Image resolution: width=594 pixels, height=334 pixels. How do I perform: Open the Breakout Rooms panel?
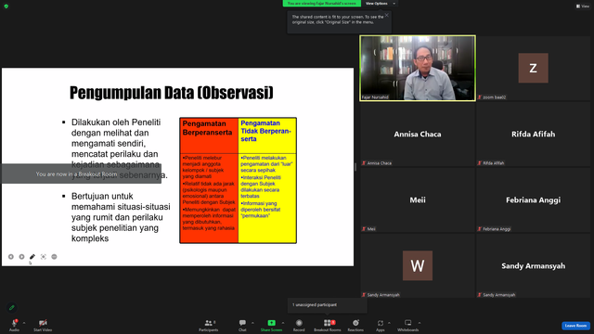coord(328,325)
